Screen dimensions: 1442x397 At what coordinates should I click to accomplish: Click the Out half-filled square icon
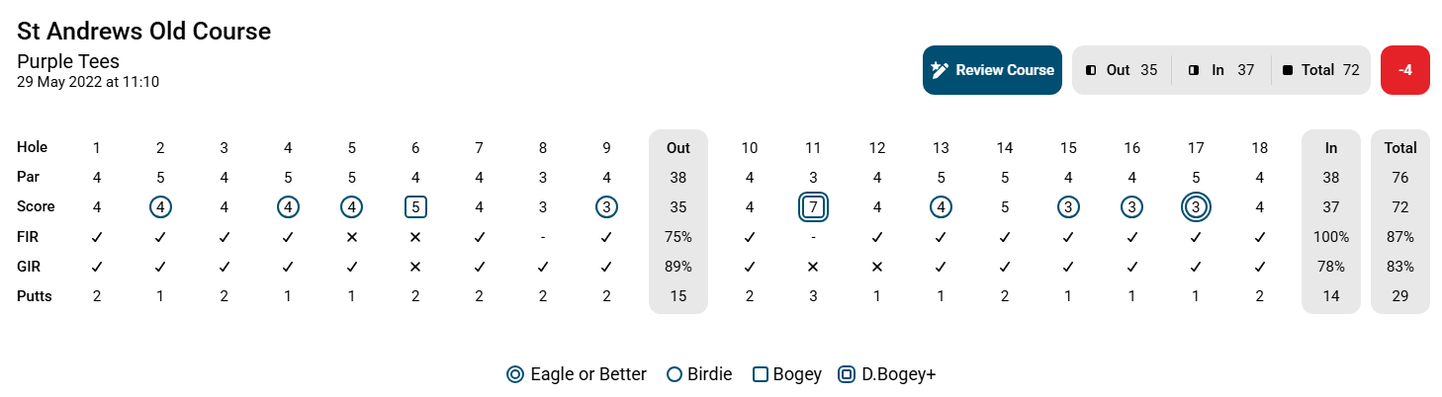[x=1091, y=70]
